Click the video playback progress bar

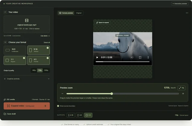tap(123, 62)
